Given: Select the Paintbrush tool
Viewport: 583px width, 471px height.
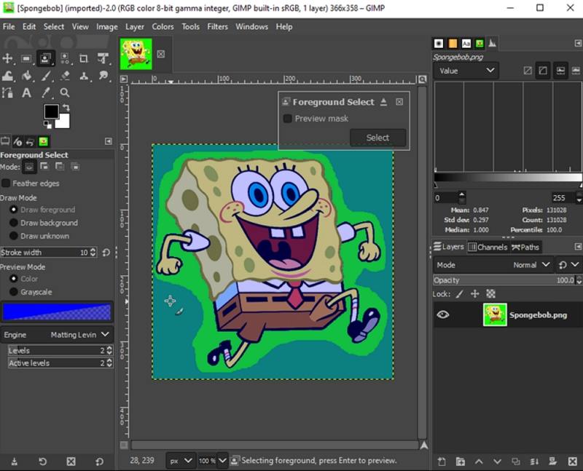Looking at the screenshot, I should [x=45, y=76].
